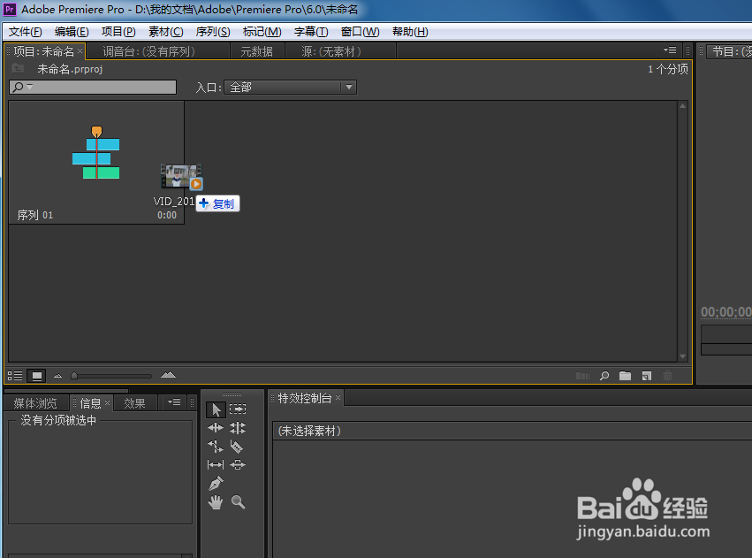Image resolution: width=752 pixels, height=558 pixels.
Task: Switch project panel to icon view
Action: pos(36,376)
